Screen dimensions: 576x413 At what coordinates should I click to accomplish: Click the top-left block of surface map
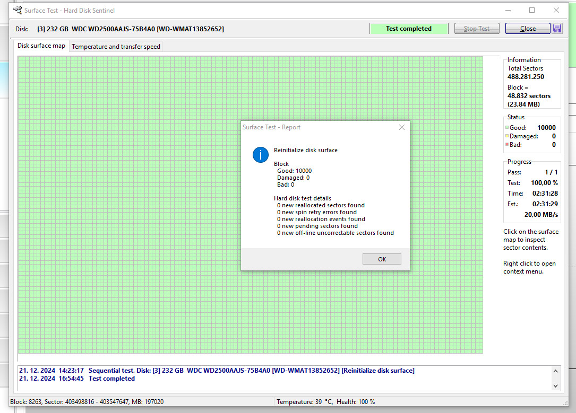[21, 59]
